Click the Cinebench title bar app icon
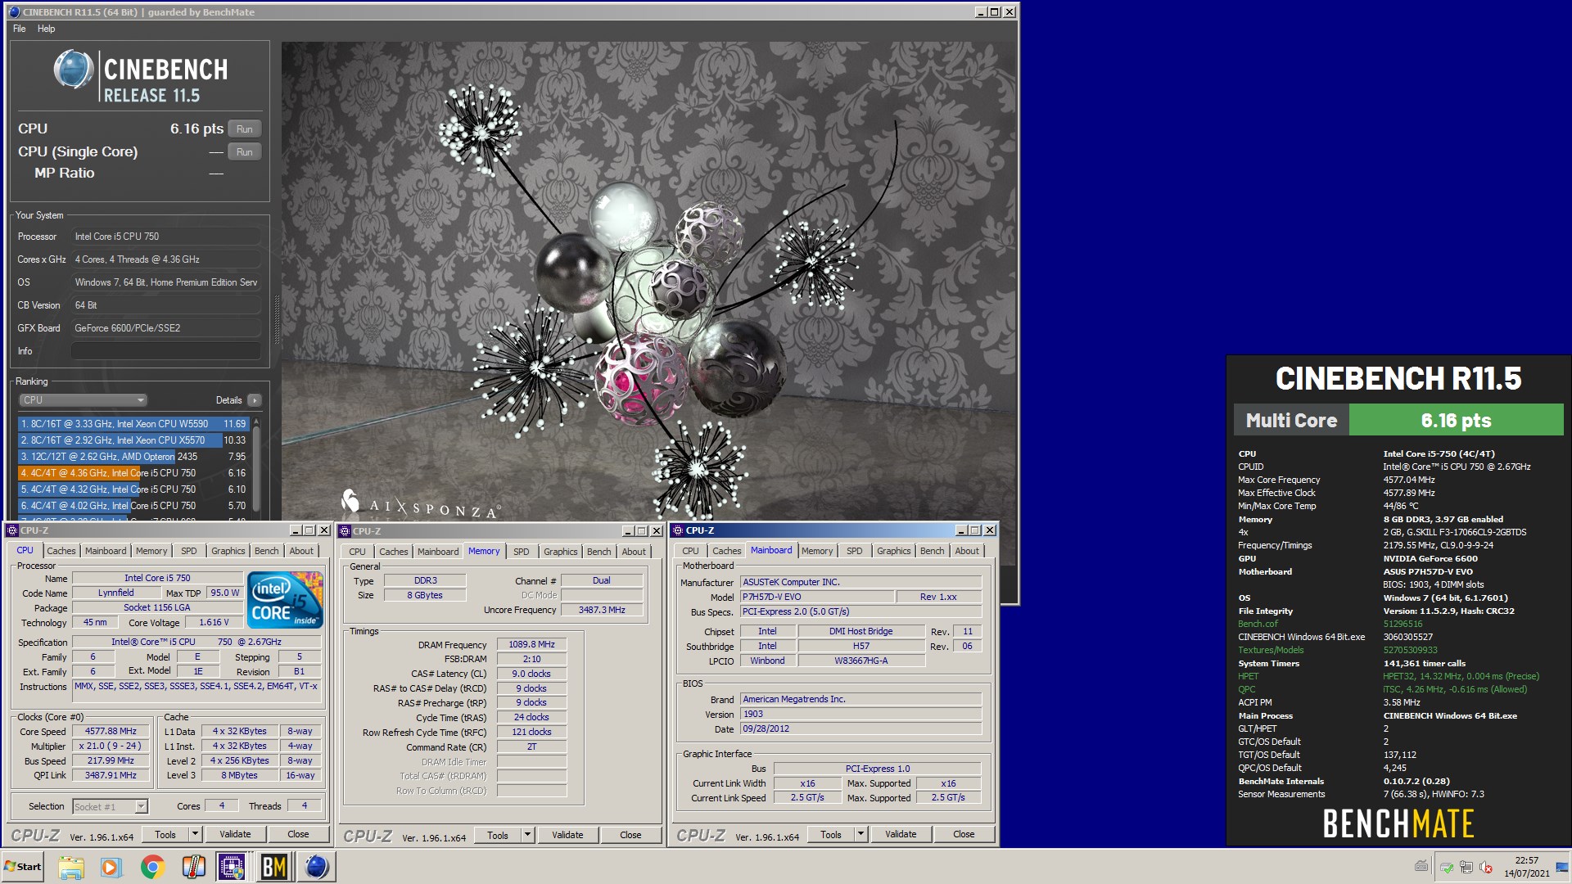Viewport: 1572px width, 884px height. tap(14, 12)
